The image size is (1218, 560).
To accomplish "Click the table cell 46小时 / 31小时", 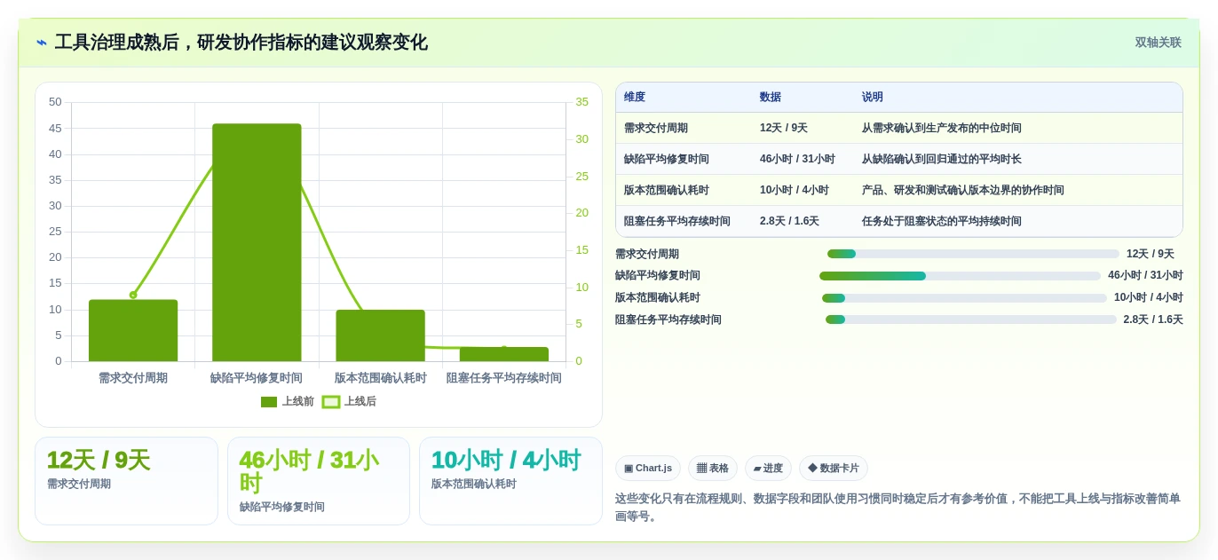I will [x=797, y=159].
